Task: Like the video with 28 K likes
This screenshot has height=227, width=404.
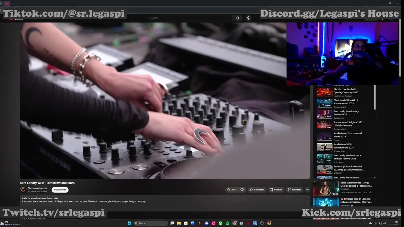Action: tap(231, 190)
